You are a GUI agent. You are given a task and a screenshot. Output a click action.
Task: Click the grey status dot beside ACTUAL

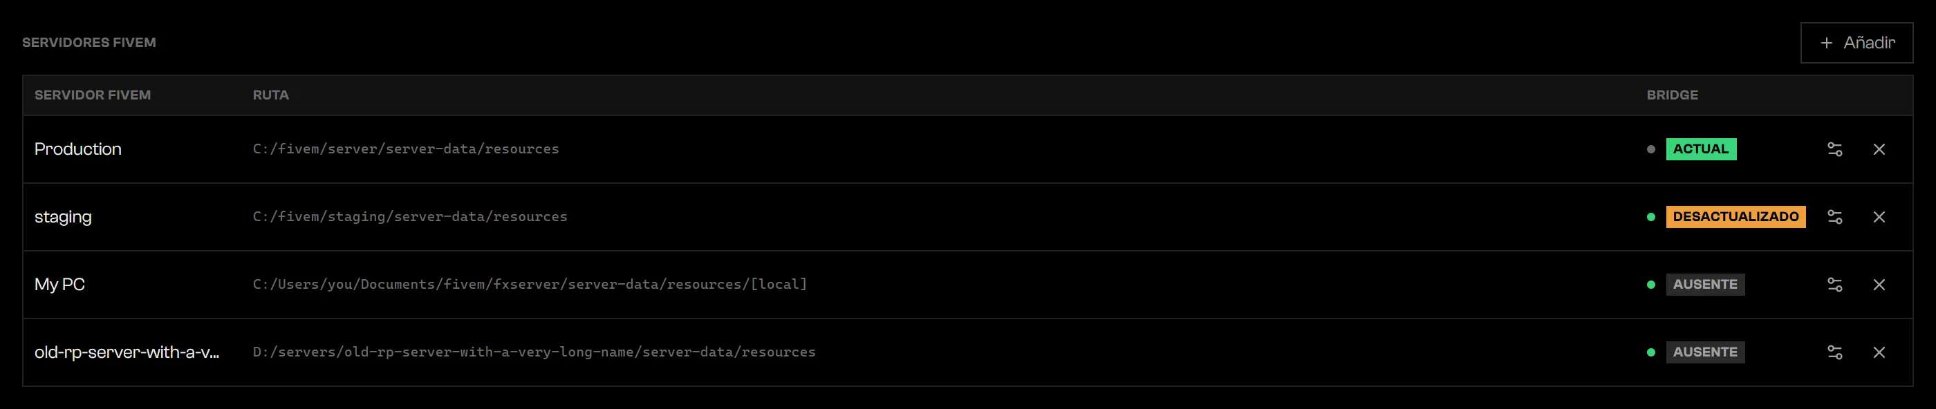(1650, 149)
